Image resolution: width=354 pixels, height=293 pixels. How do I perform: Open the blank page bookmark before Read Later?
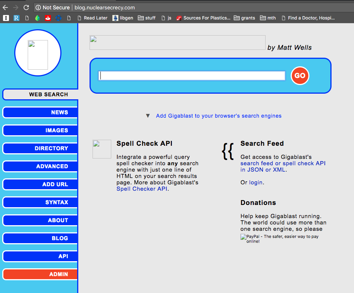pos(69,18)
